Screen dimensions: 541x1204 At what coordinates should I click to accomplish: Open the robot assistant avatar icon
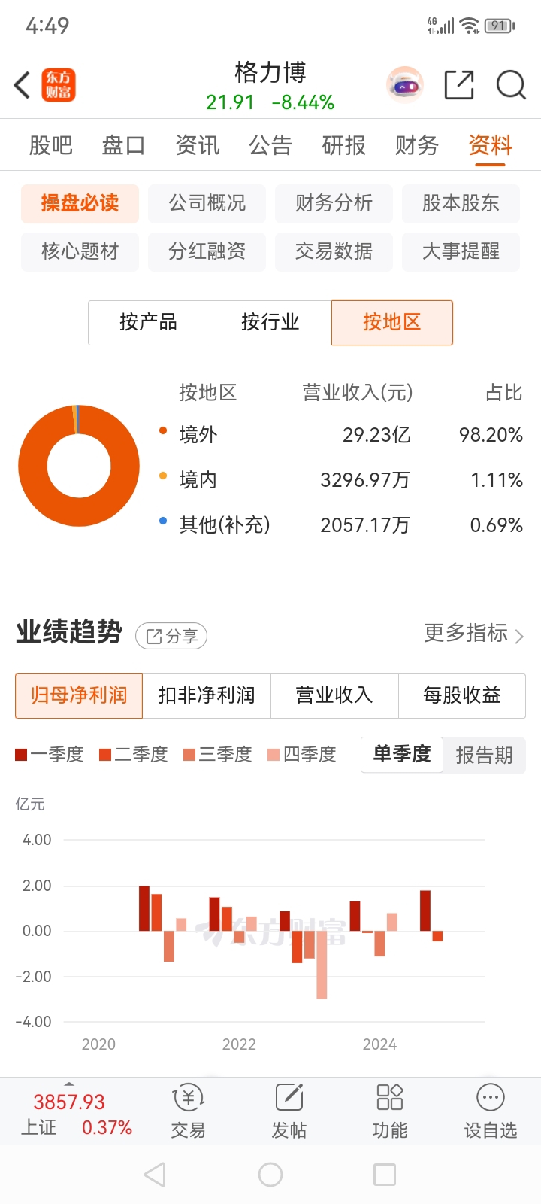[405, 85]
